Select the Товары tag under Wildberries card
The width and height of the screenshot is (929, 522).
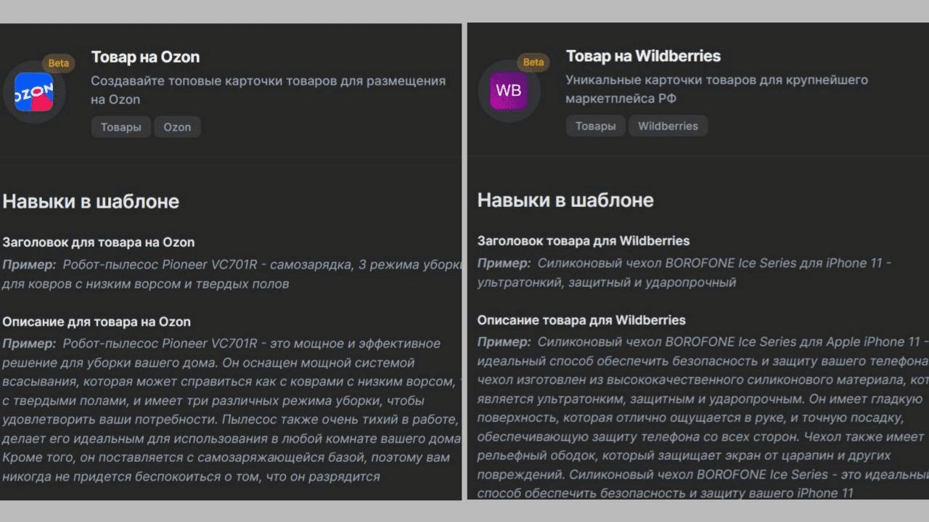point(595,126)
